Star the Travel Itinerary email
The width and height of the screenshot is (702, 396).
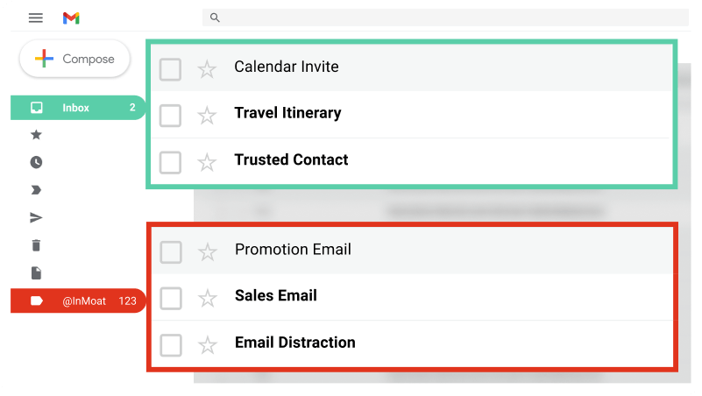coord(207,116)
